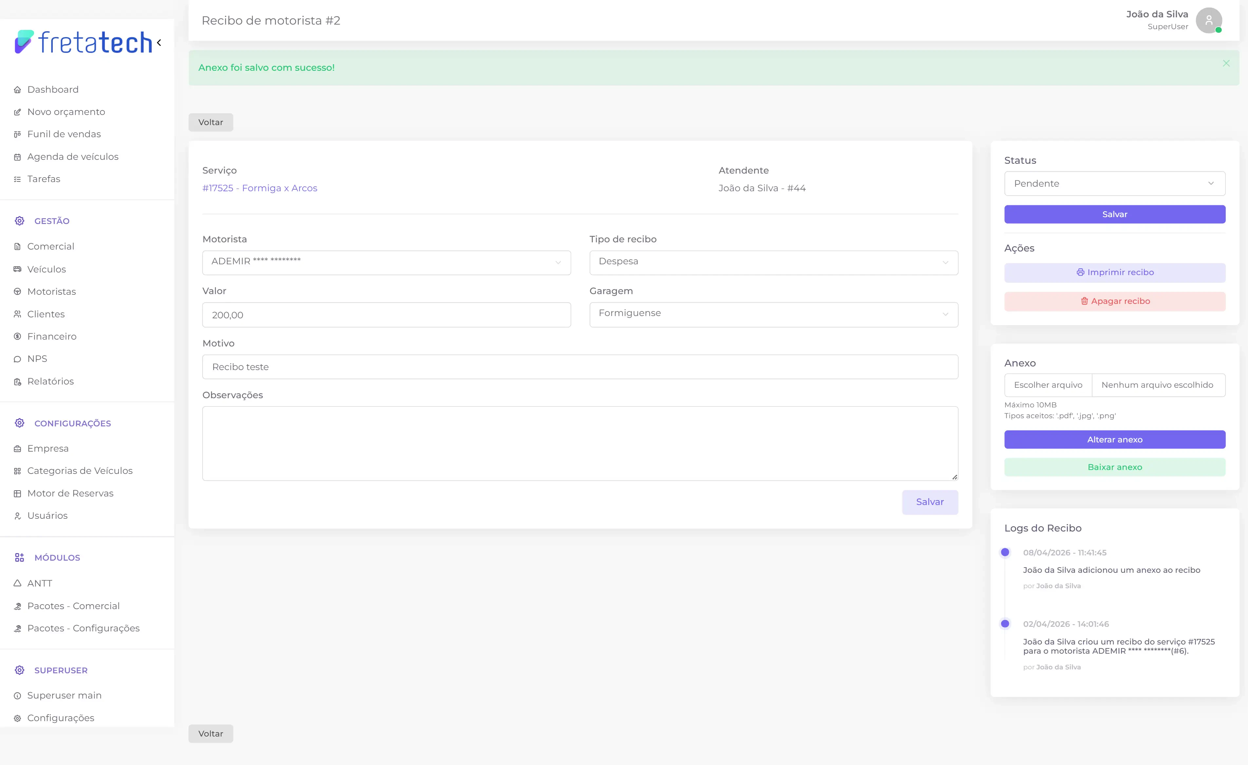Click the top Voltar button
The image size is (1248, 765).
tap(211, 122)
